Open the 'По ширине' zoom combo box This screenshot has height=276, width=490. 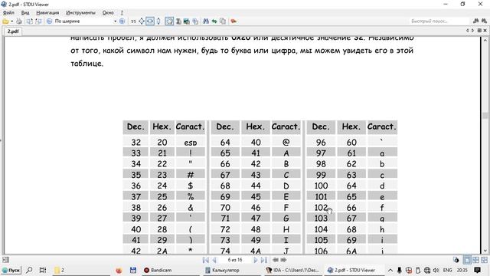(x=85, y=21)
